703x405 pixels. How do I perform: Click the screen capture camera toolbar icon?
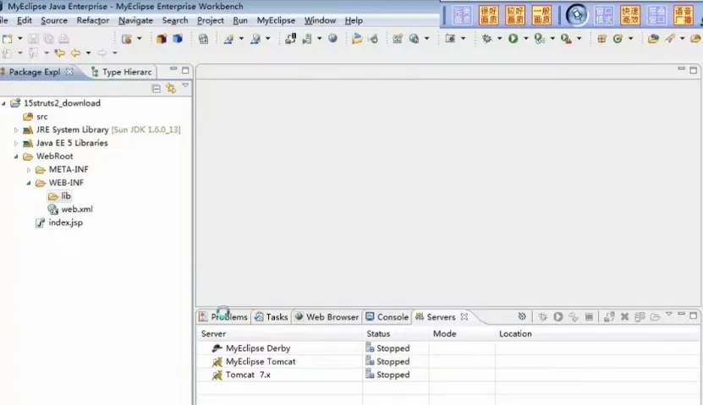[x=450, y=39]
